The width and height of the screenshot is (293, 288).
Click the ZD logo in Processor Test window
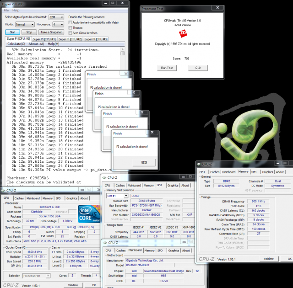183,33
